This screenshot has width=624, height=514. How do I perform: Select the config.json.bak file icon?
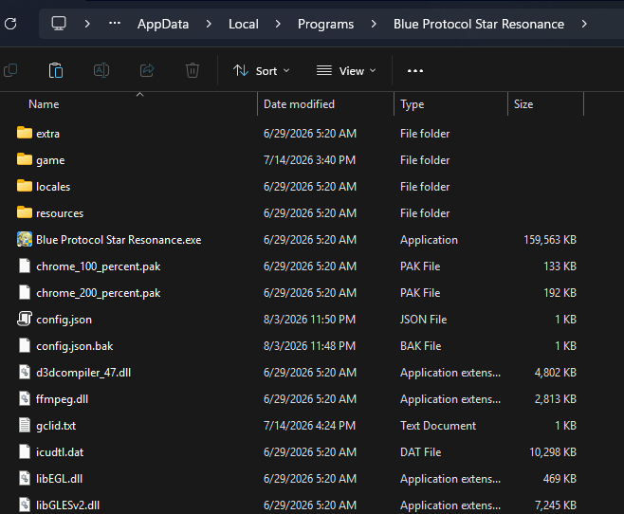tap(25, 345)
